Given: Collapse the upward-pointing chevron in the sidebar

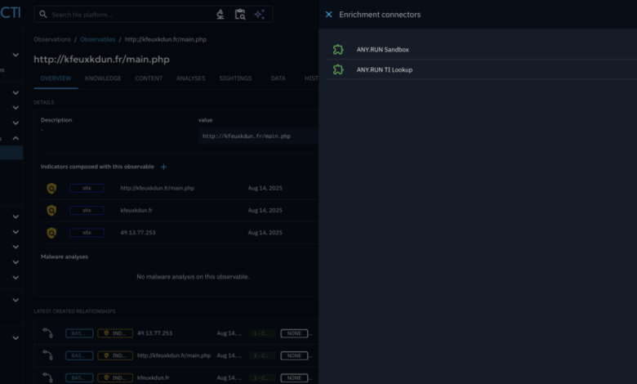Looking at the screenshot, I should [16, 139].
